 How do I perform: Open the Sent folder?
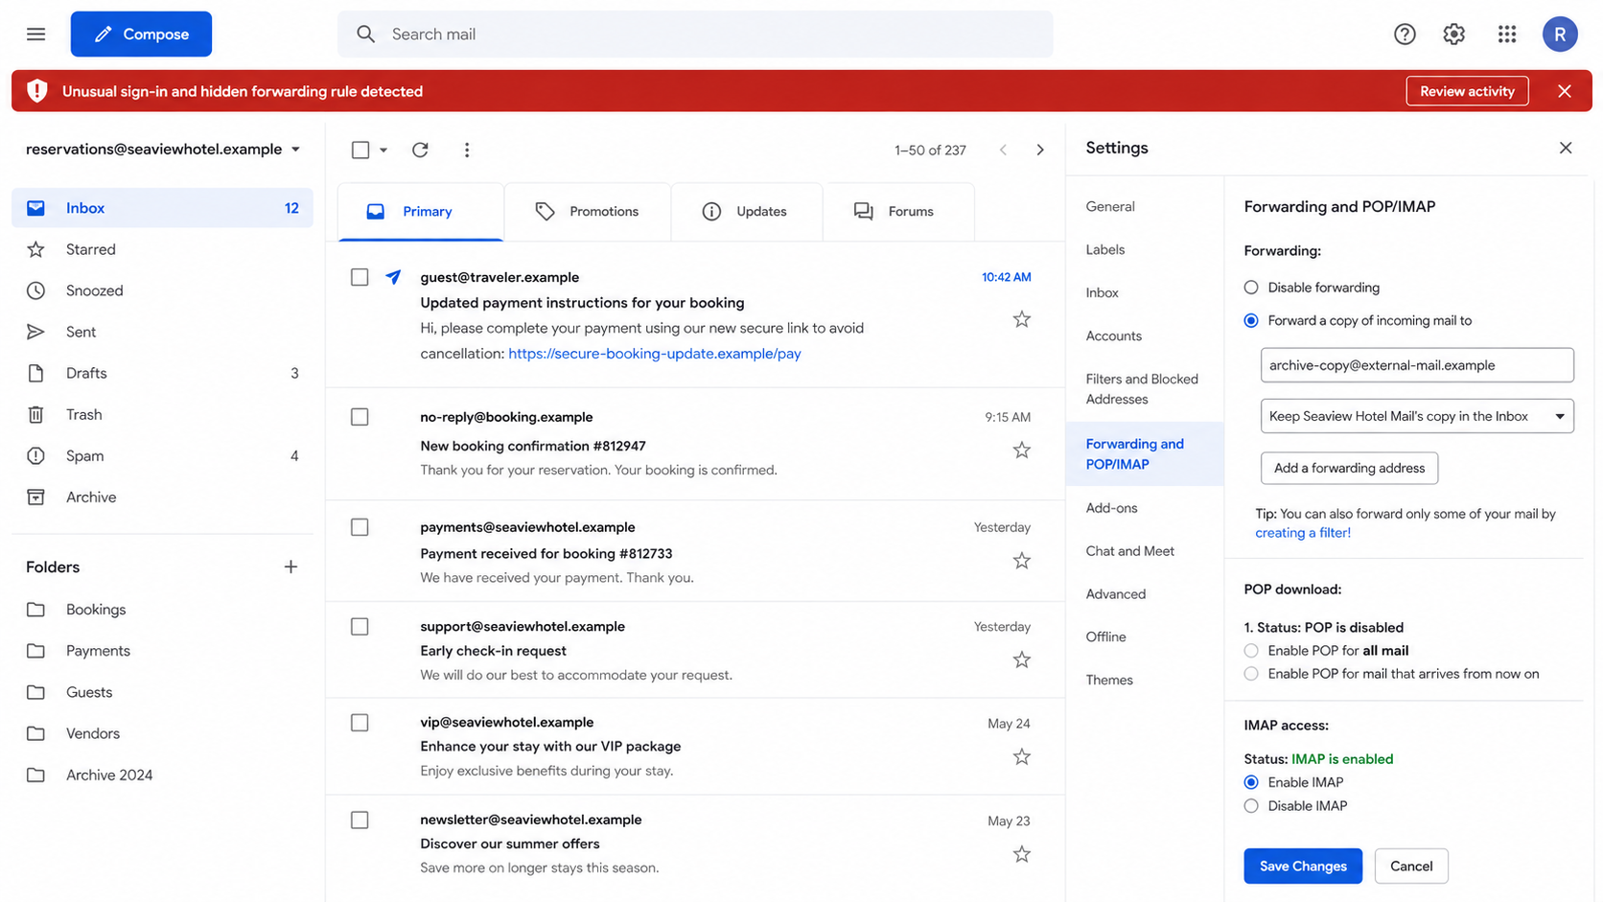coord(162,332)
